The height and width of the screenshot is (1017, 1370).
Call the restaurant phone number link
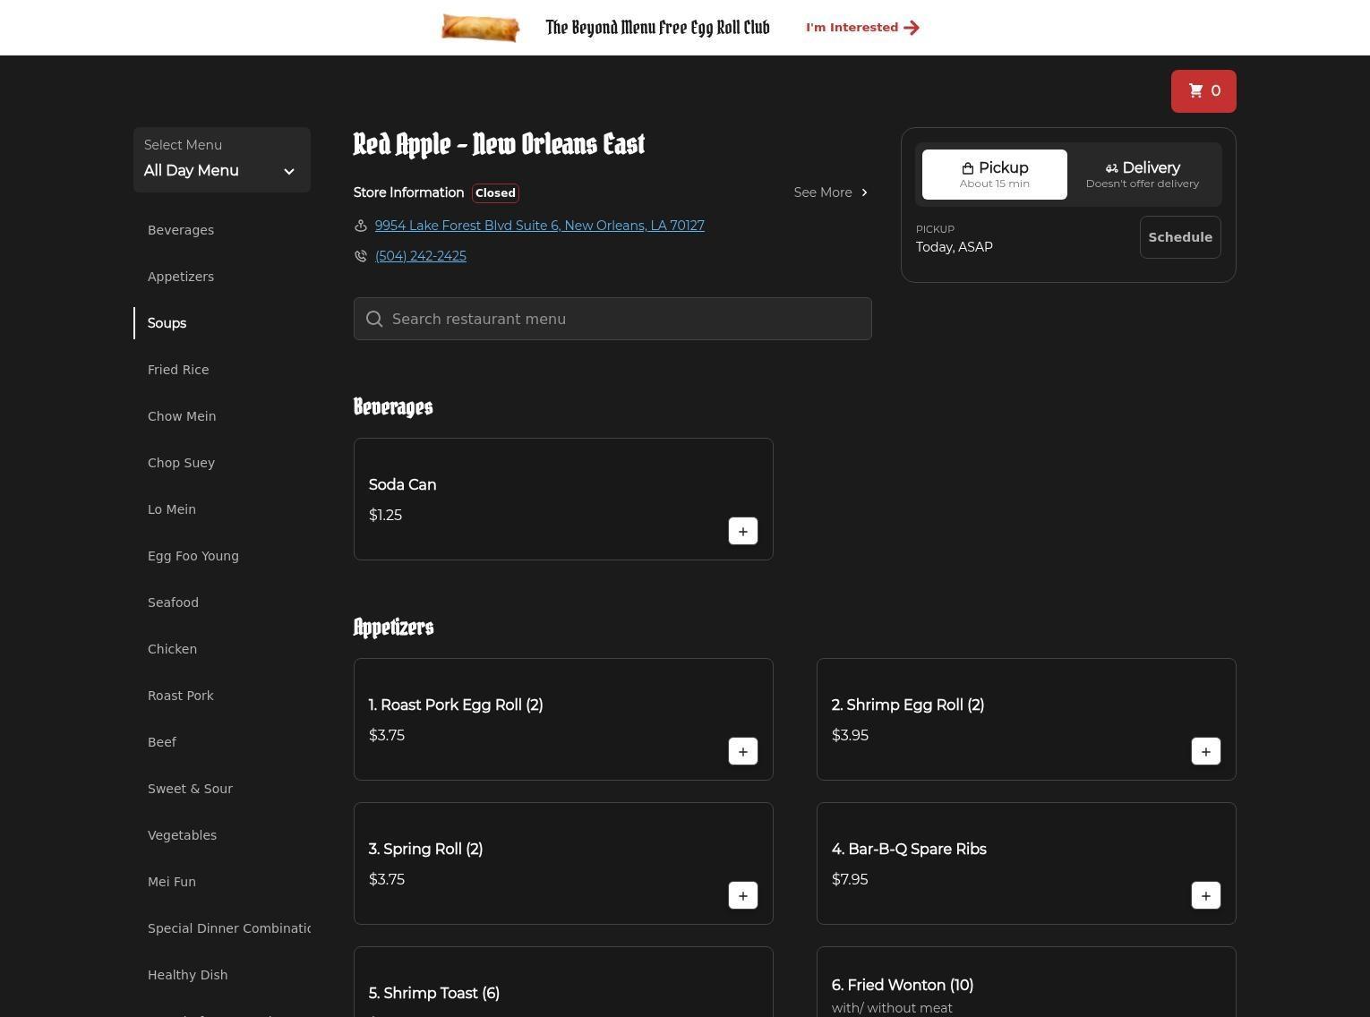tap(420, 256)
